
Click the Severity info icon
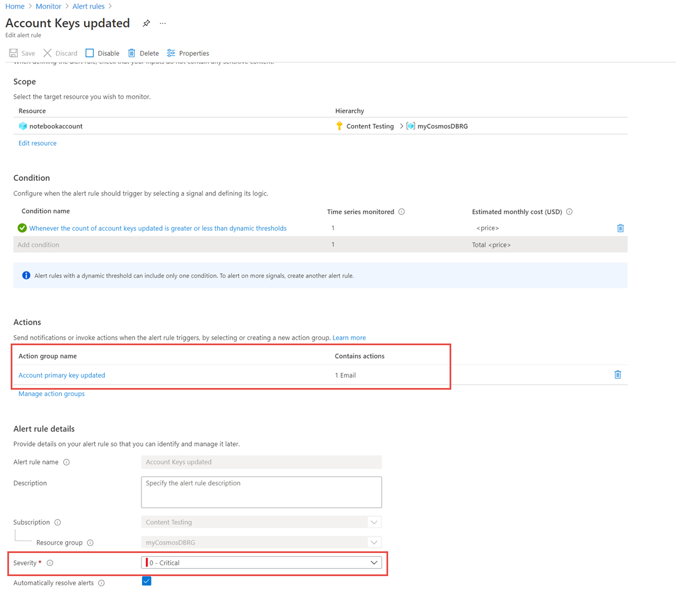(x=50, y=563)
